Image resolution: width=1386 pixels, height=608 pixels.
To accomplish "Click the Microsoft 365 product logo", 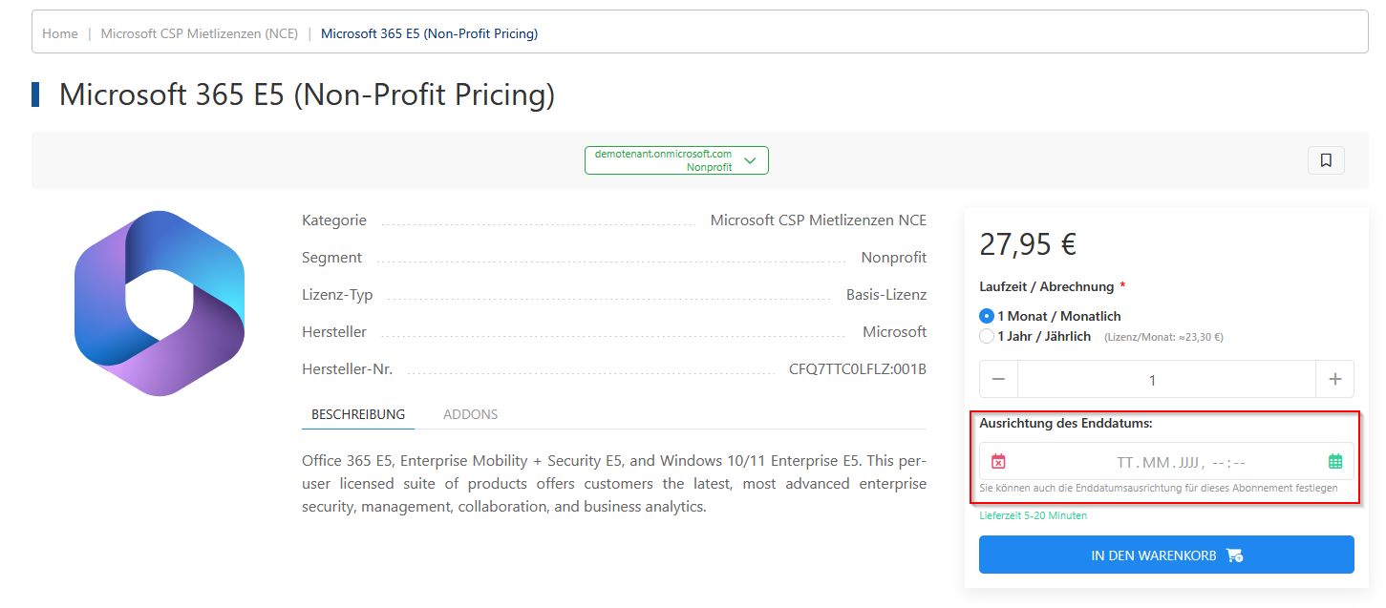I will [x=160, y=304].
